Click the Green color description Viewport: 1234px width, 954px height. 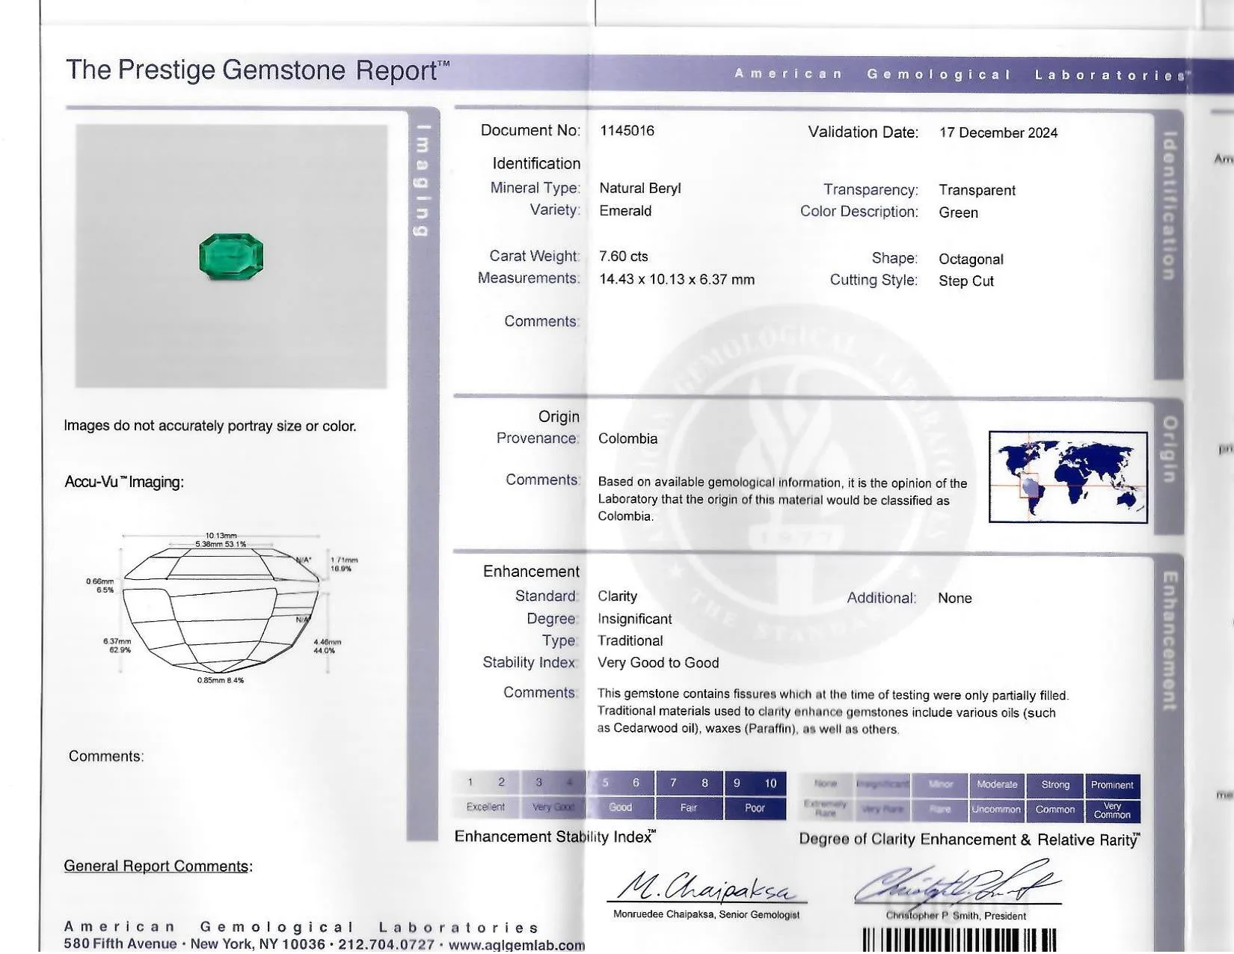click(x=958, y=213)
